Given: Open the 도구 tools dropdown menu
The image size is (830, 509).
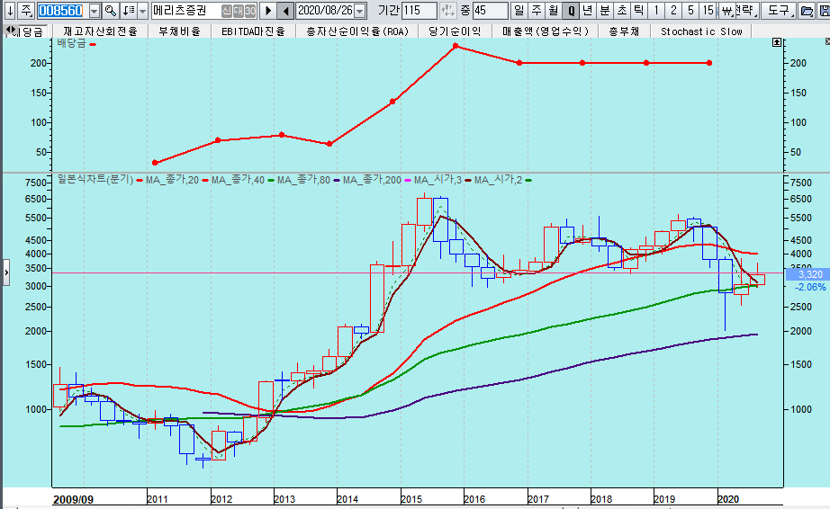Looking at the screenshot, I should (x=776, y=11).
